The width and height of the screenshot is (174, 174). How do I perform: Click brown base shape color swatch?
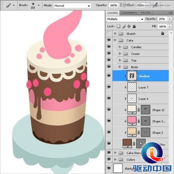tap(127, 143)
